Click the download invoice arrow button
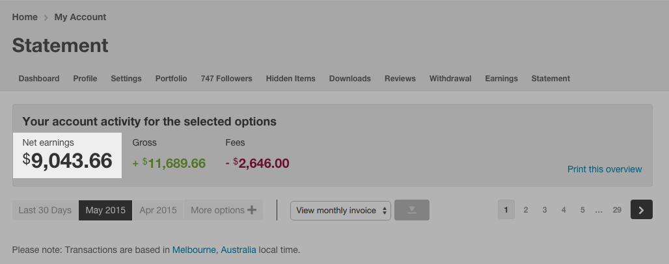 click(x=411, y=210)
